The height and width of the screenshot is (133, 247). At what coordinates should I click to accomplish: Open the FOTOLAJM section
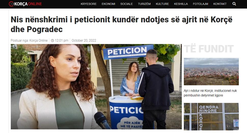[200, 4]
